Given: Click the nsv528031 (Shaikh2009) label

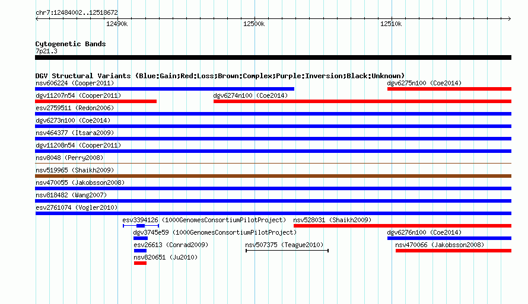Looking at the screenshot, I should [x=332, y=220].
